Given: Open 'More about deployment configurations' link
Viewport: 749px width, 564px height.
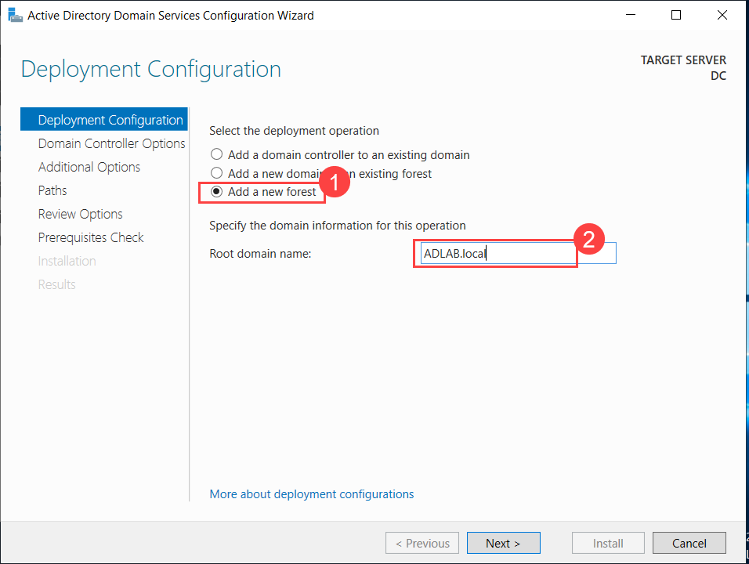Looking at the screenshot, I should (312, 493).
